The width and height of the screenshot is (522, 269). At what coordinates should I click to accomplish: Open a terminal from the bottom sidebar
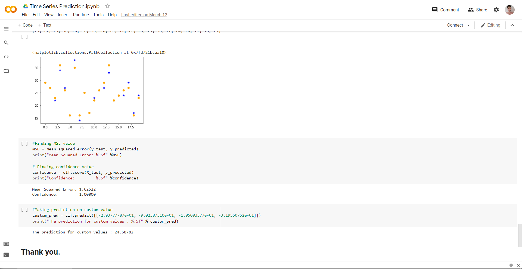(6, 255)
